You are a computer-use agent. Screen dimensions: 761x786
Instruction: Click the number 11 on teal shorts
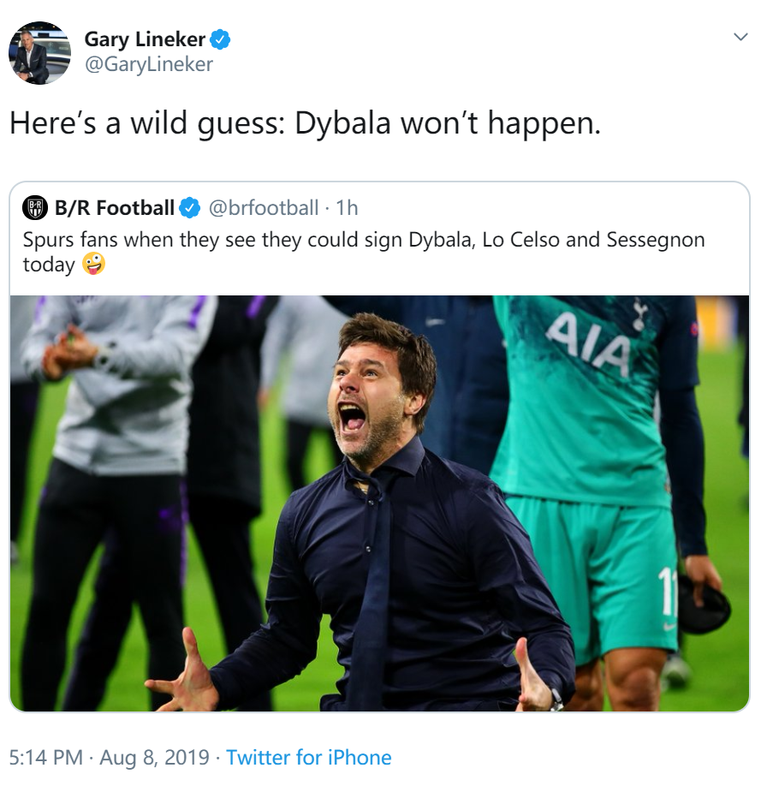pyautogui.click(x=667, y=592)
